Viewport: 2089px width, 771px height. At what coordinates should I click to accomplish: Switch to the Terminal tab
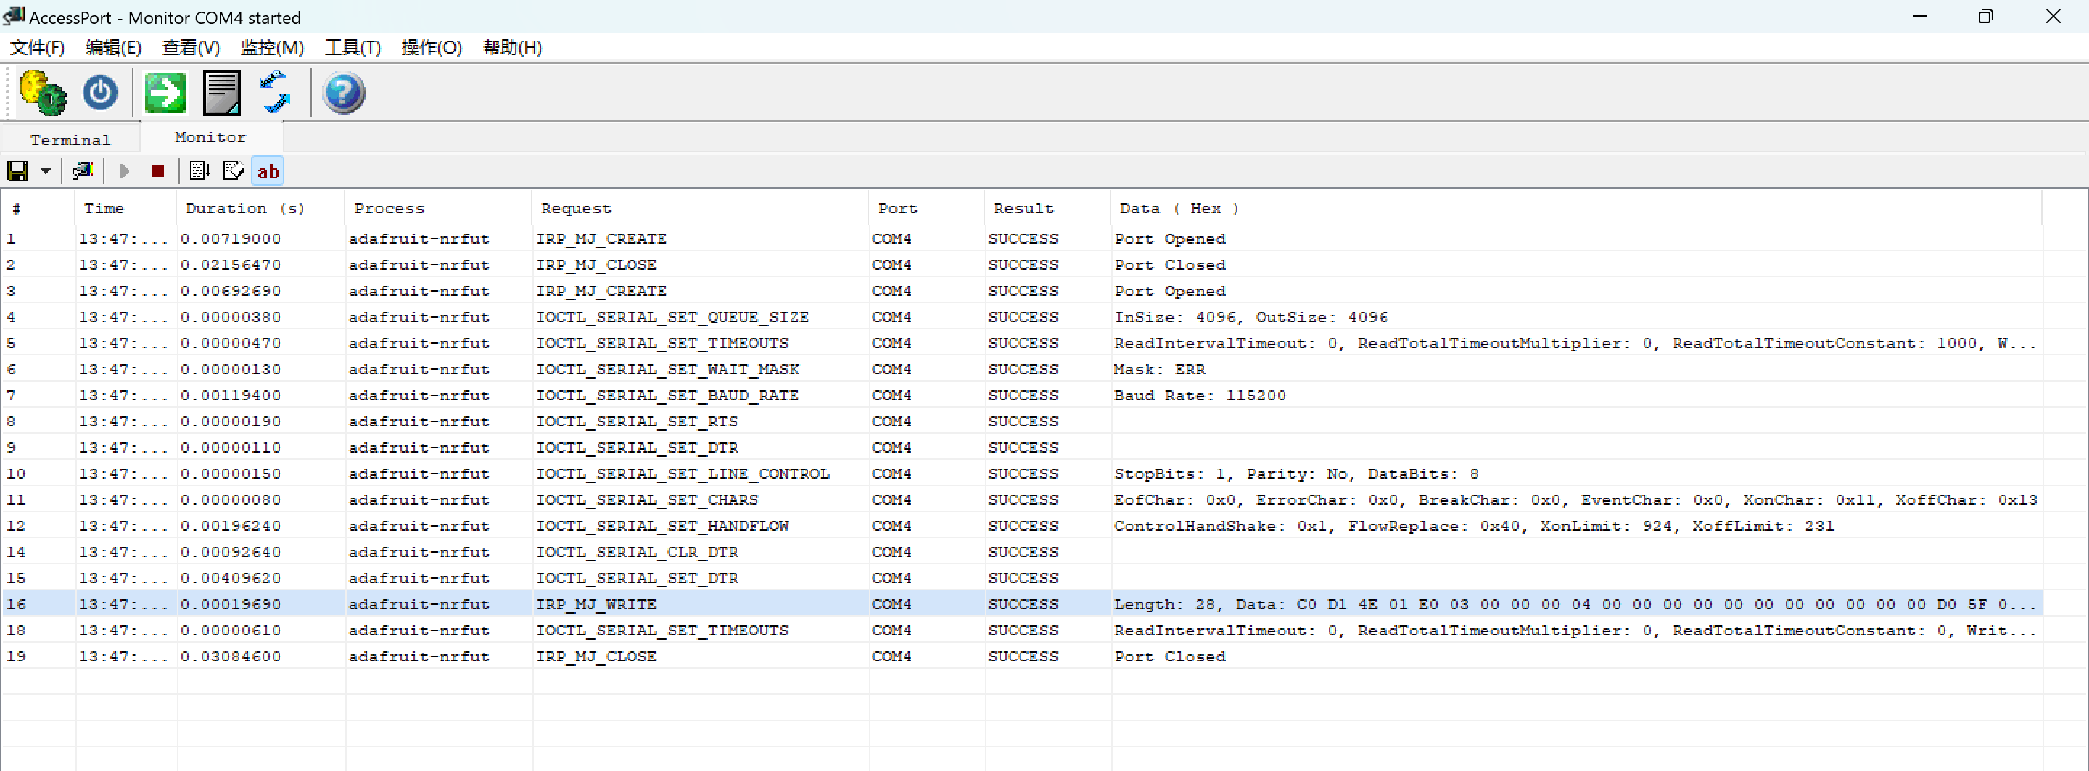coord(70,139)
